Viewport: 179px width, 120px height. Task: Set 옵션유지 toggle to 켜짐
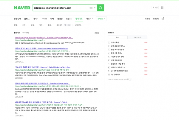(69, 25)
